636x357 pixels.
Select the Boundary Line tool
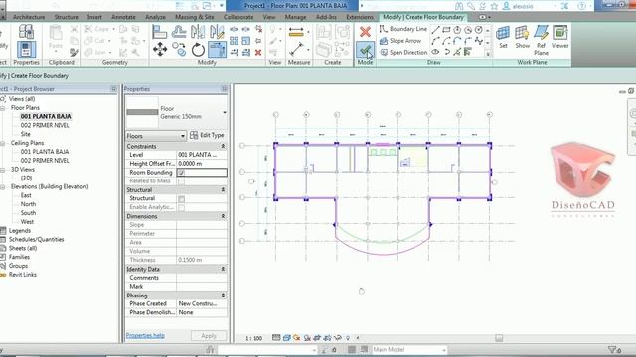pos(403,29)
